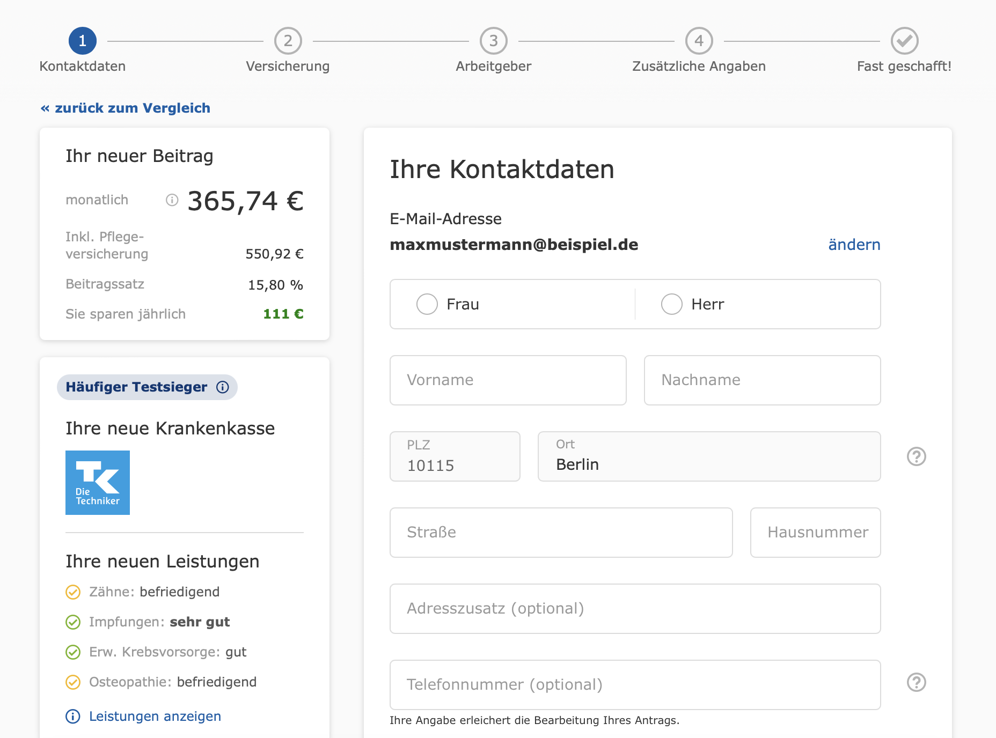996x738 pixels.
Task: Click the Ihre neue Krankenkasse heading
Action: pyautogui.click(x=170, y=429)
